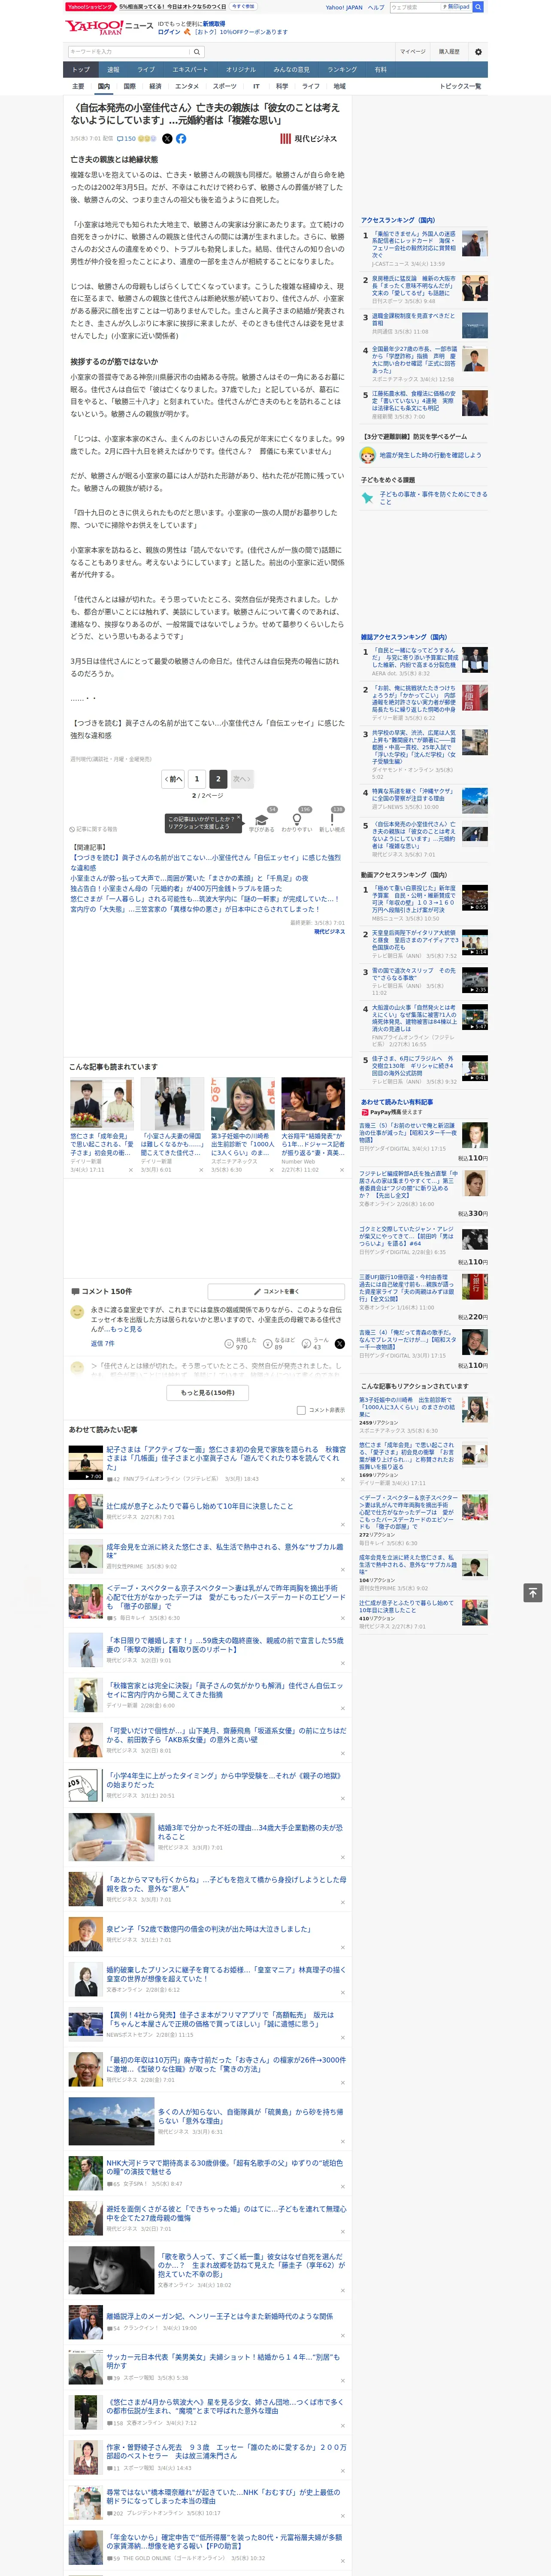Select 科学 category

[x=282, y=86]
